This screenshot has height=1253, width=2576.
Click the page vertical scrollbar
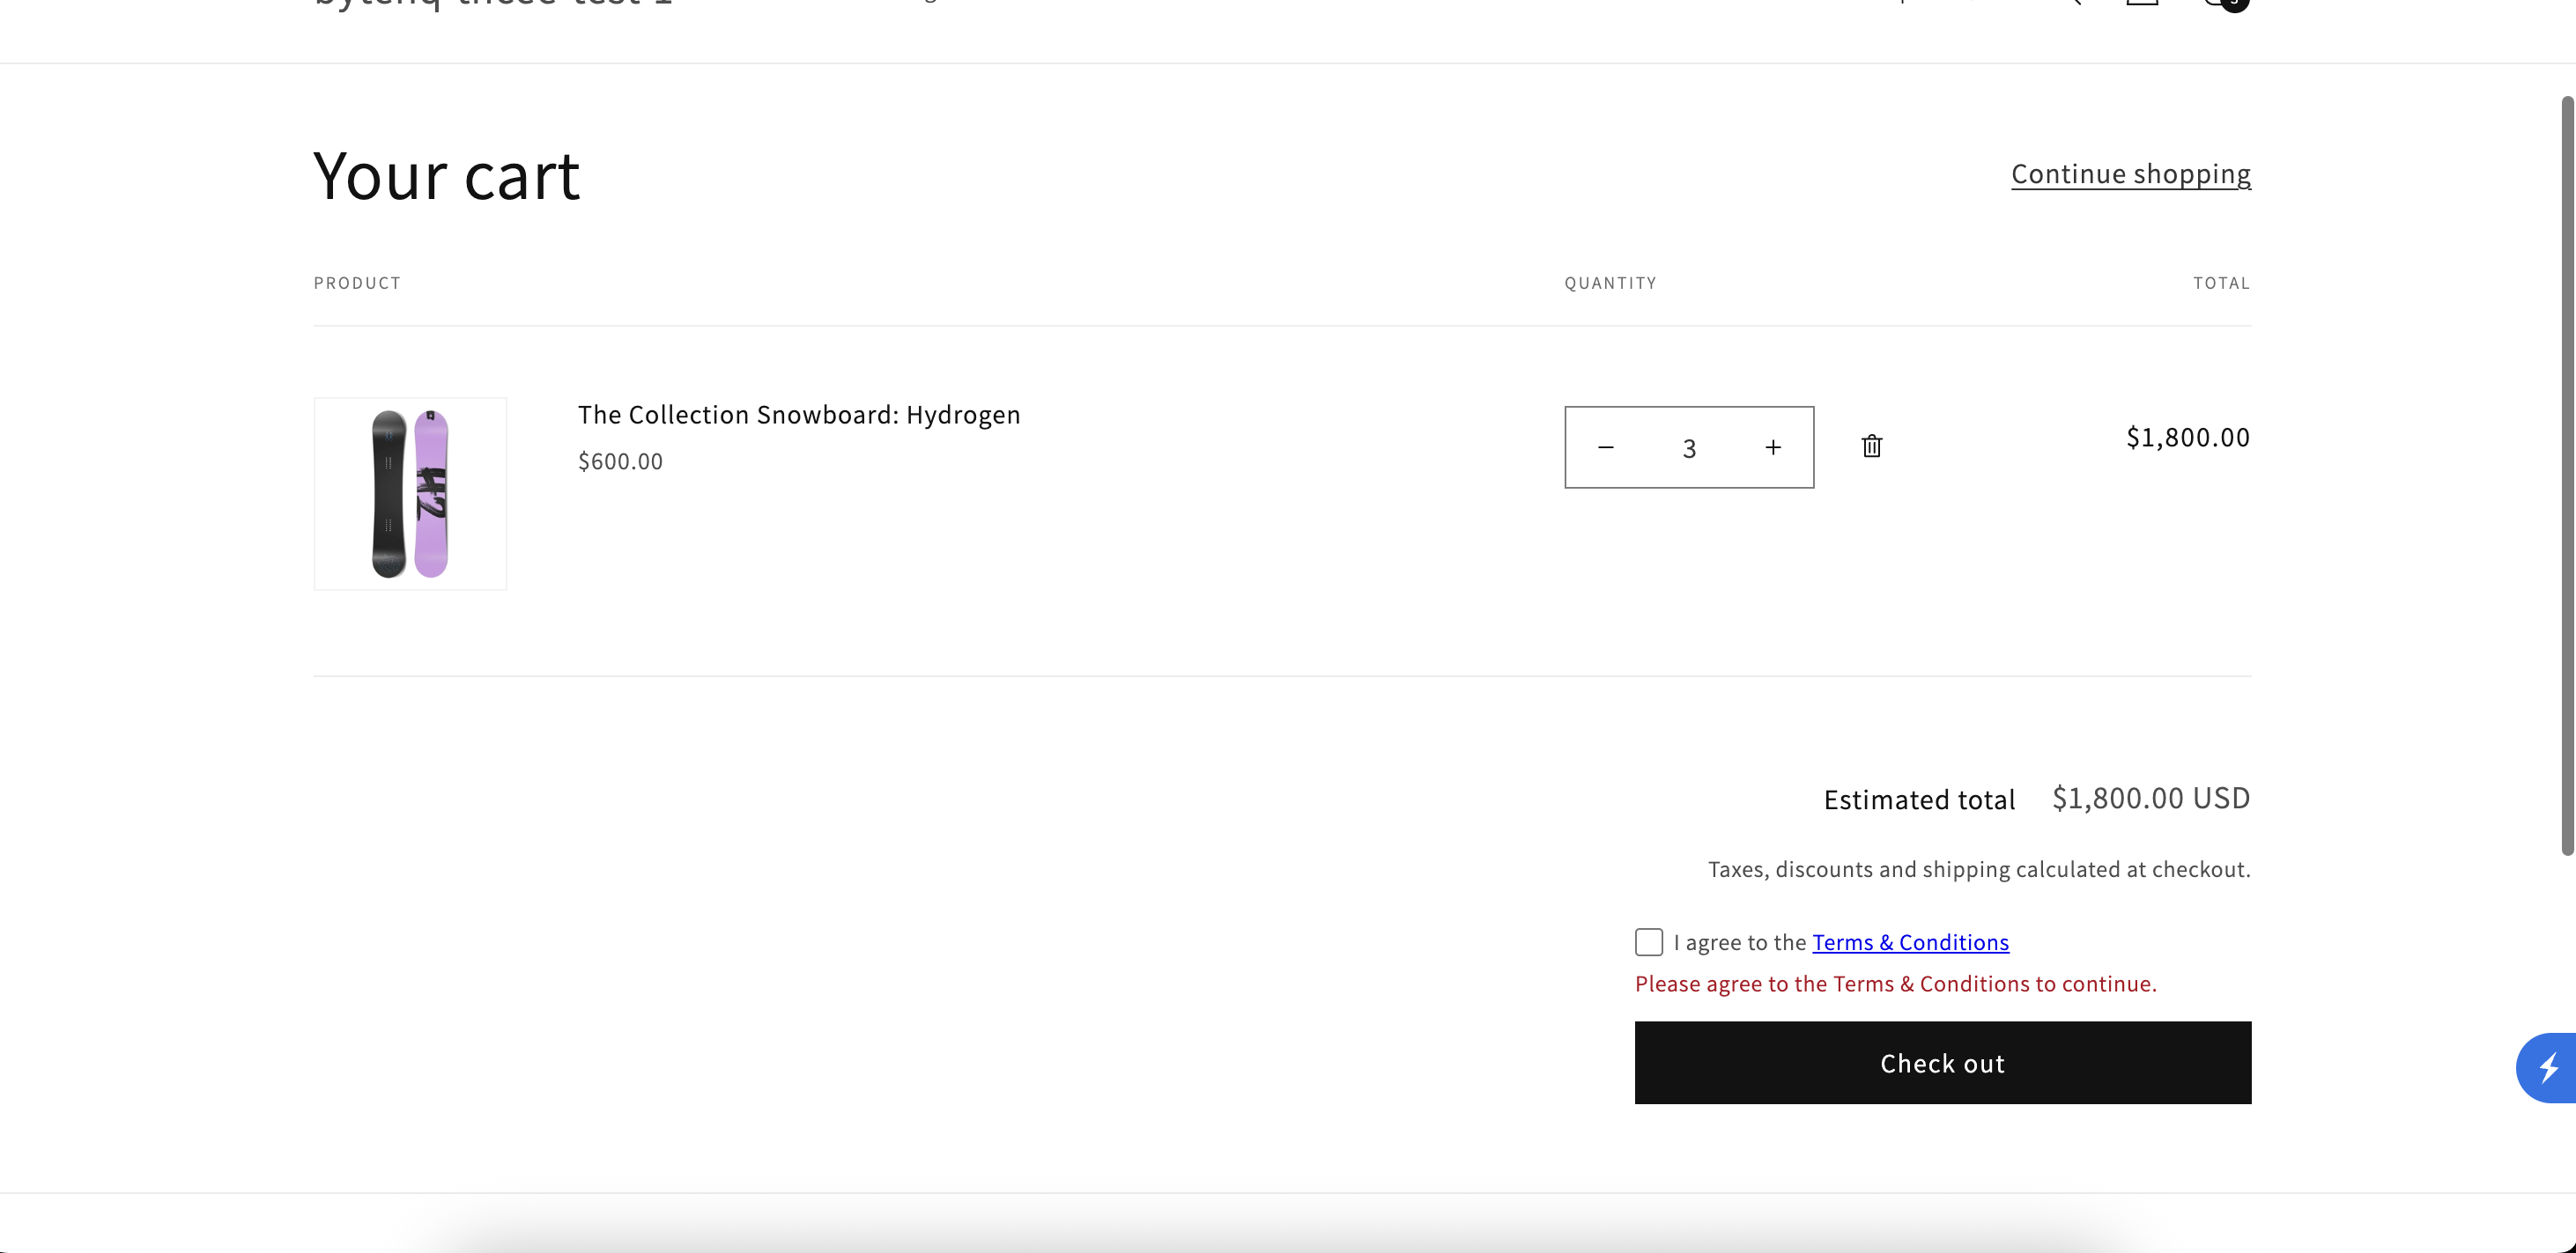click(2567, 475)
